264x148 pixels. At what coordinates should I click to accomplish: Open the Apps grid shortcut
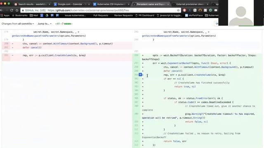pos(5,15)
